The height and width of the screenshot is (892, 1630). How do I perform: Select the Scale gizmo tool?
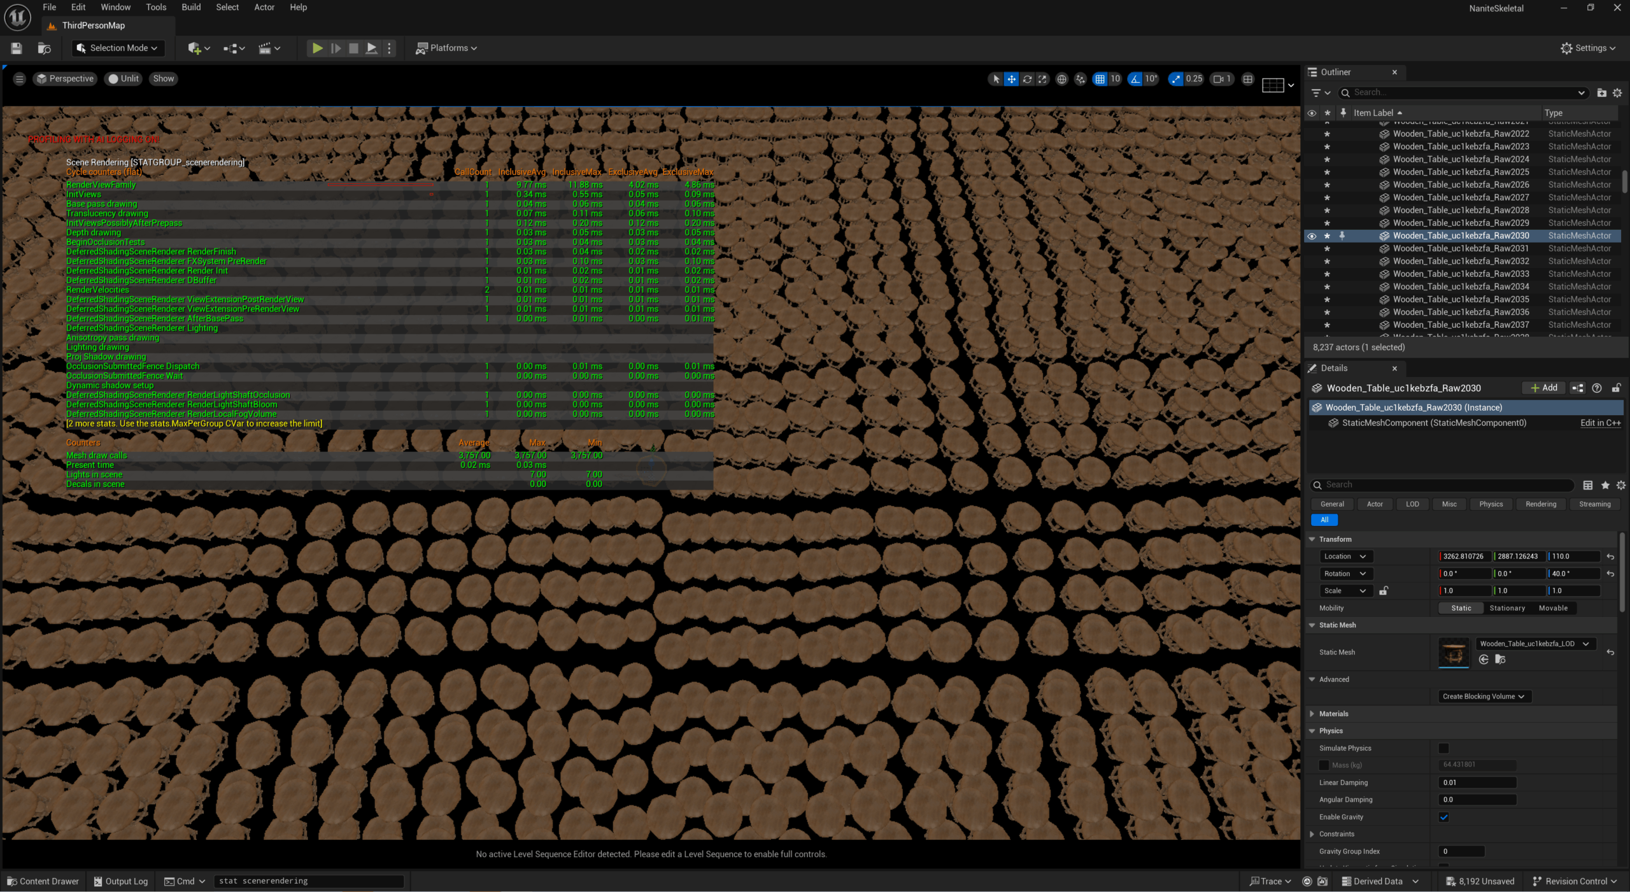point(1042,79)
